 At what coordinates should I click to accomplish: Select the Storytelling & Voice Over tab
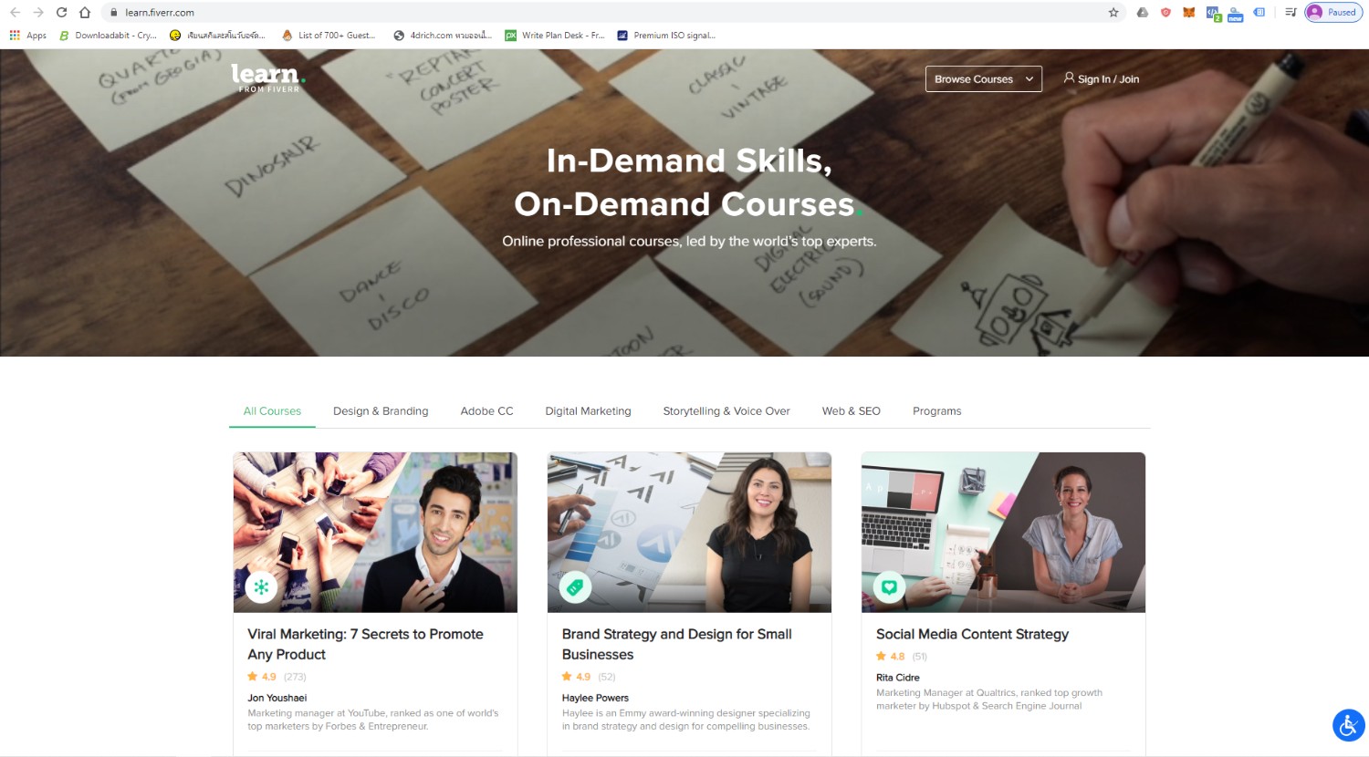point(726,411)
